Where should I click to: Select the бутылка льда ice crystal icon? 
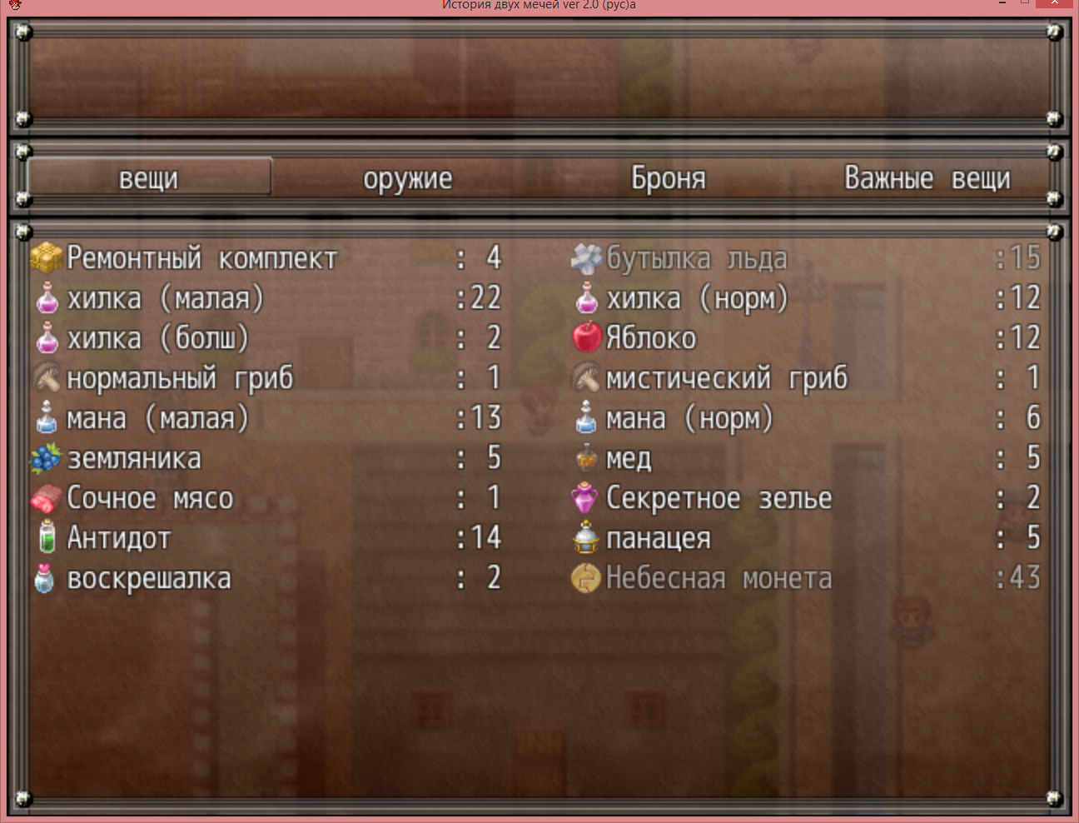[586, 258]
